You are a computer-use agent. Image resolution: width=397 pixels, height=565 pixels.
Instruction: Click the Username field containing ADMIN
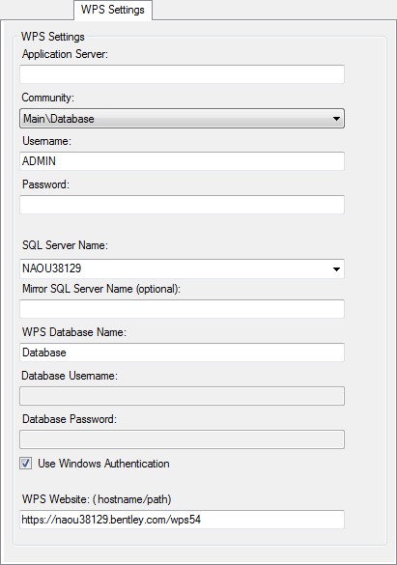(182, 161)
